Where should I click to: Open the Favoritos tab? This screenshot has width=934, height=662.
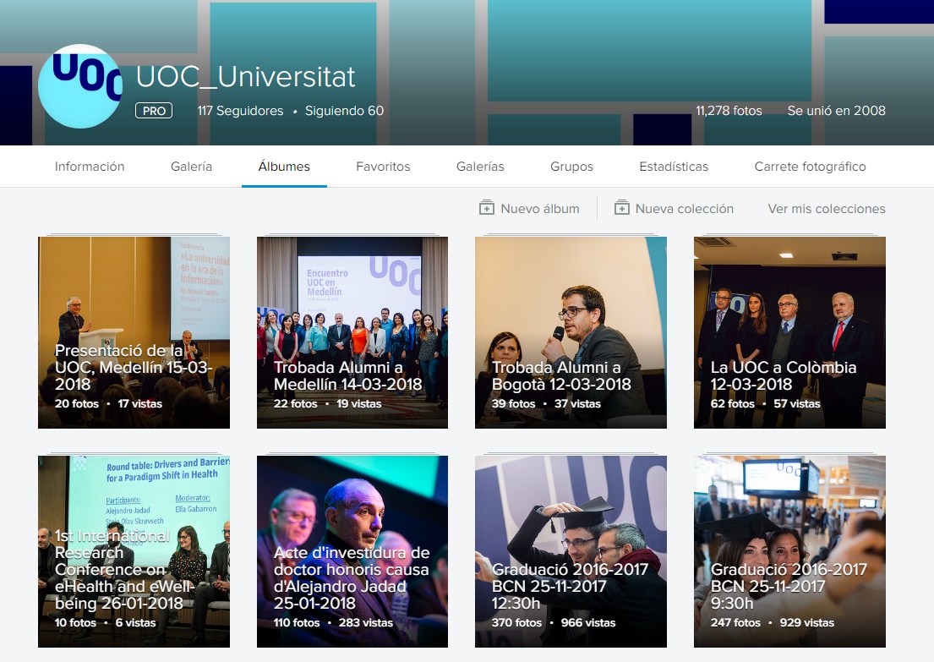point(383,167)
